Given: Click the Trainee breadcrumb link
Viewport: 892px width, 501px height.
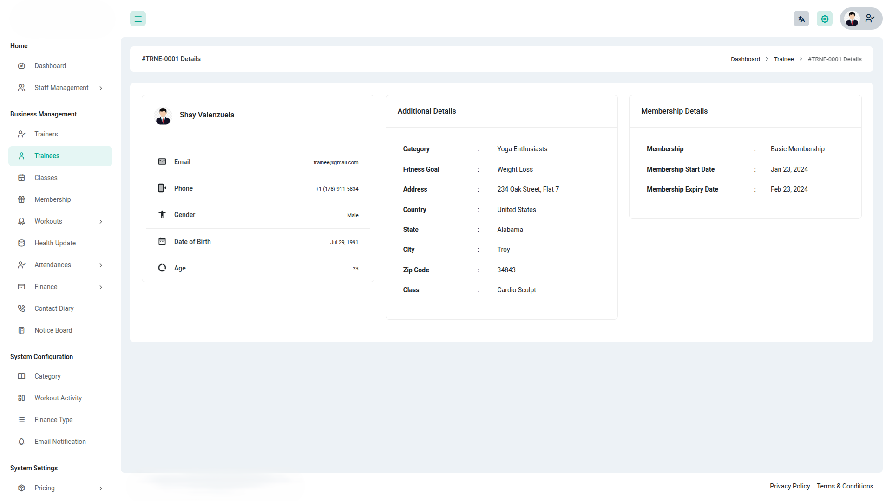Looking at the screenshot, I should [x=783, y=59].
